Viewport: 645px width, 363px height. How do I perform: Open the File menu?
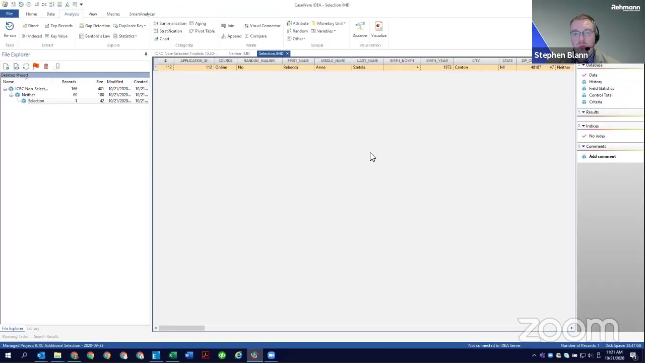pos(10,14)
